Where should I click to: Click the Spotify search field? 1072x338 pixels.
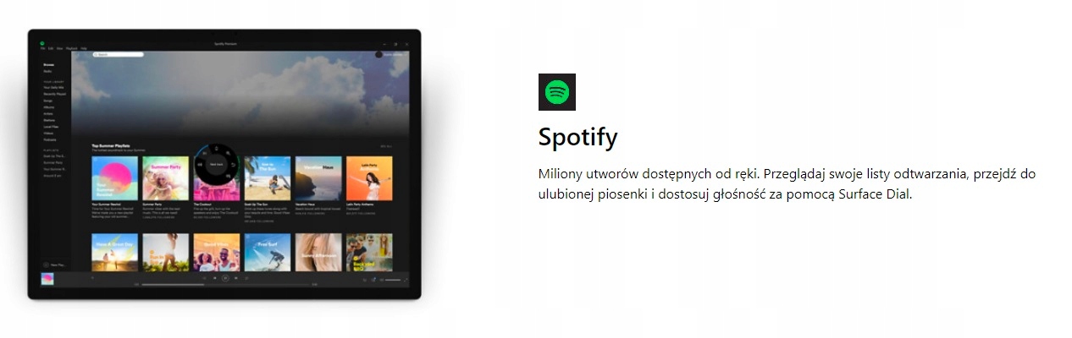(119, 54)
